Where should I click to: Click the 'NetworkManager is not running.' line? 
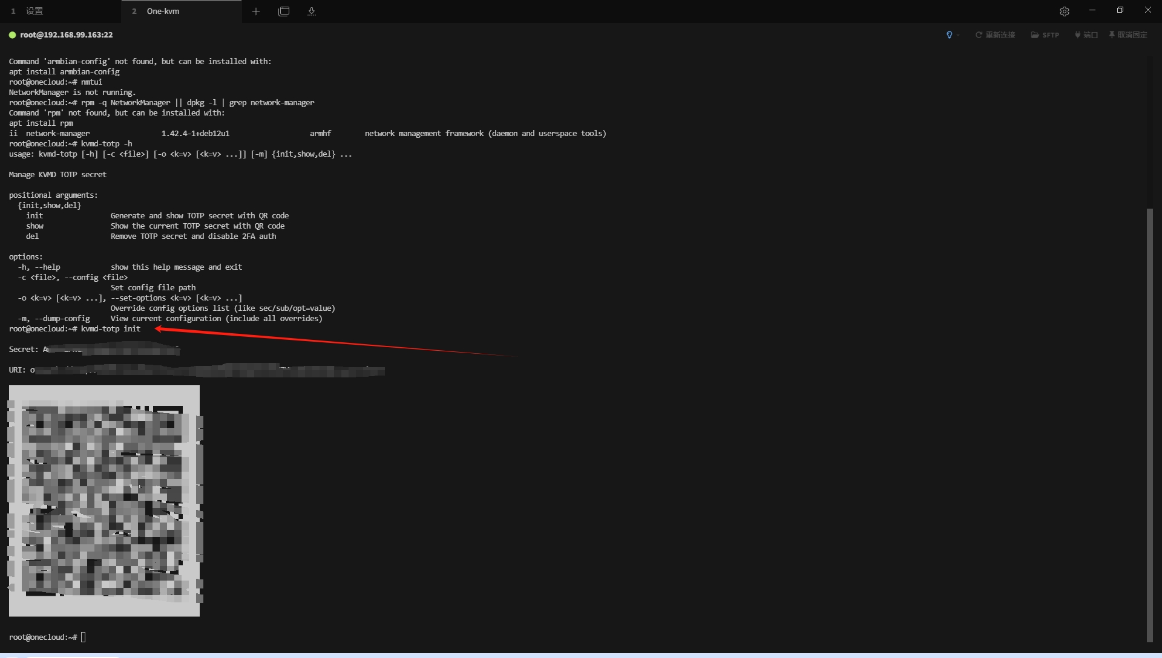point(72,93)
